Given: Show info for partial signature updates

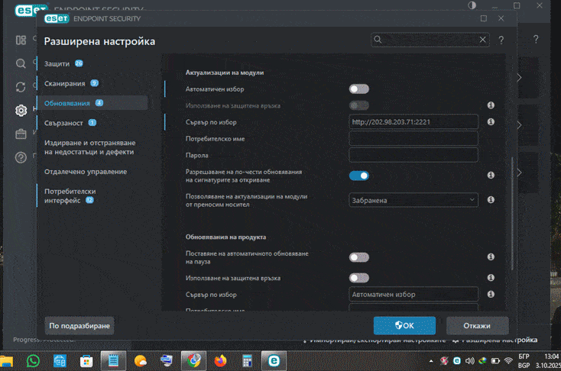Looking at the screenshot, I should tap(491, 175).
